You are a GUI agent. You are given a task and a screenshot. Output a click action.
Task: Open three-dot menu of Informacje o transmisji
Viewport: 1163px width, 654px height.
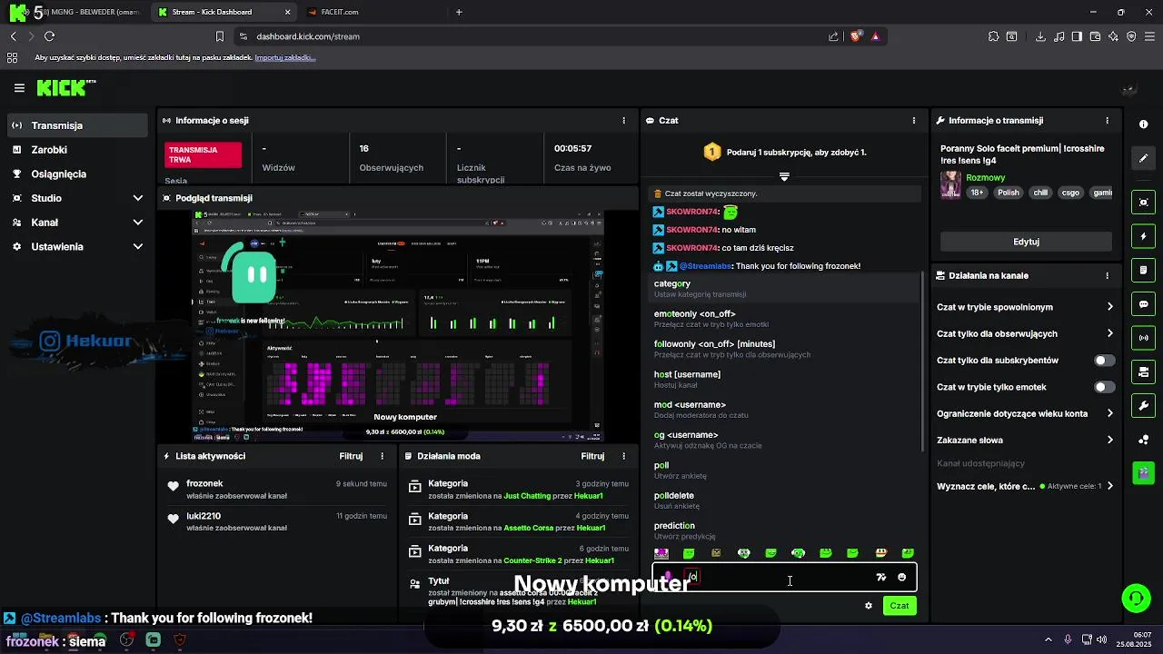pyautogui.click(x=1107, y=120)
